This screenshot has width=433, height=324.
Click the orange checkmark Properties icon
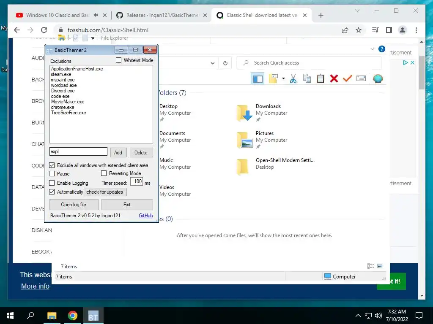tap(348, 78)
